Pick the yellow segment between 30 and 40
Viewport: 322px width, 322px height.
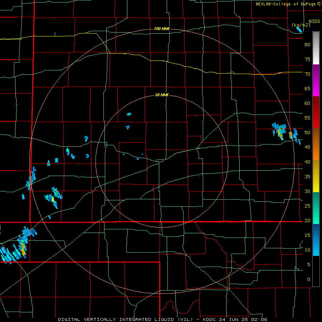(x=316, y=176)
